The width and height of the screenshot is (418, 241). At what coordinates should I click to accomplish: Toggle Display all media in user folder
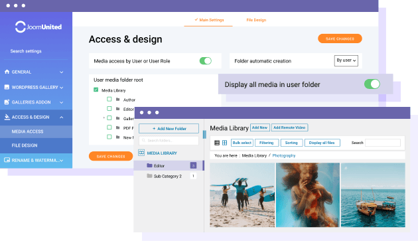pos(372,84)
